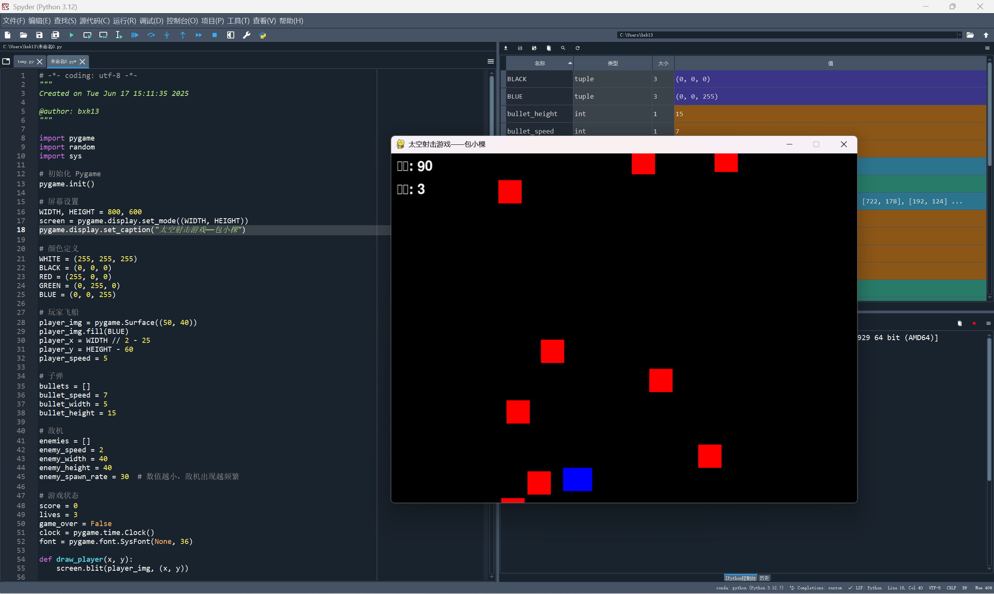Search variables using the magnifier icon
Screen dimensions: 994x594
pos(563,48)
